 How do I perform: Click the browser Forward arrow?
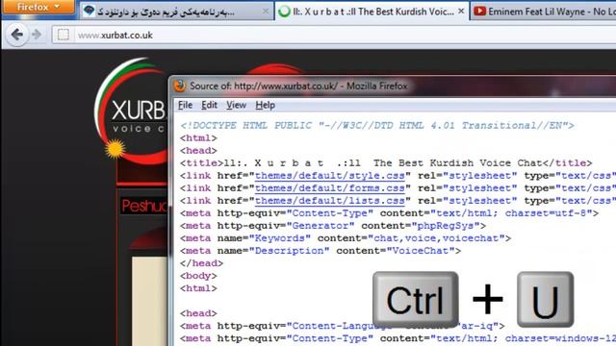pyautogui.click(x=38, y=35)
